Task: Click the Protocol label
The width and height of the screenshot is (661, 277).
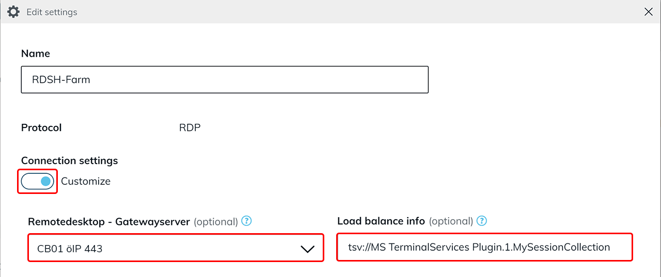Action: pyautogui.click(x=41, y=127)
